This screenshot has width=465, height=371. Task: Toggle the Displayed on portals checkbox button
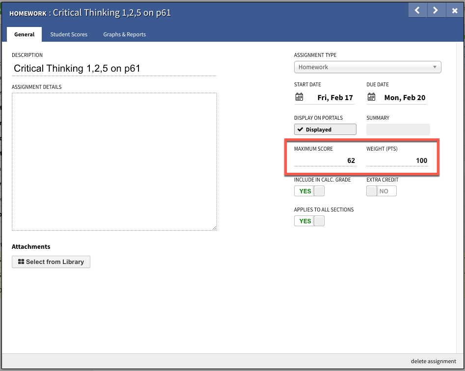(325, 130)
